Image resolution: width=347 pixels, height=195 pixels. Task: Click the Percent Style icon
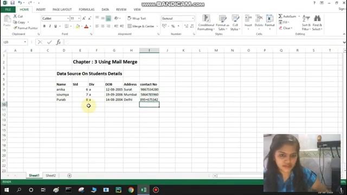[173, 26]
